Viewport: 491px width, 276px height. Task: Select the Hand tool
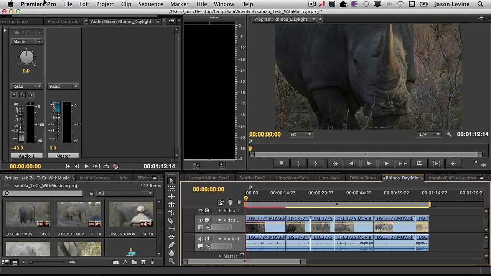[171, 253]
